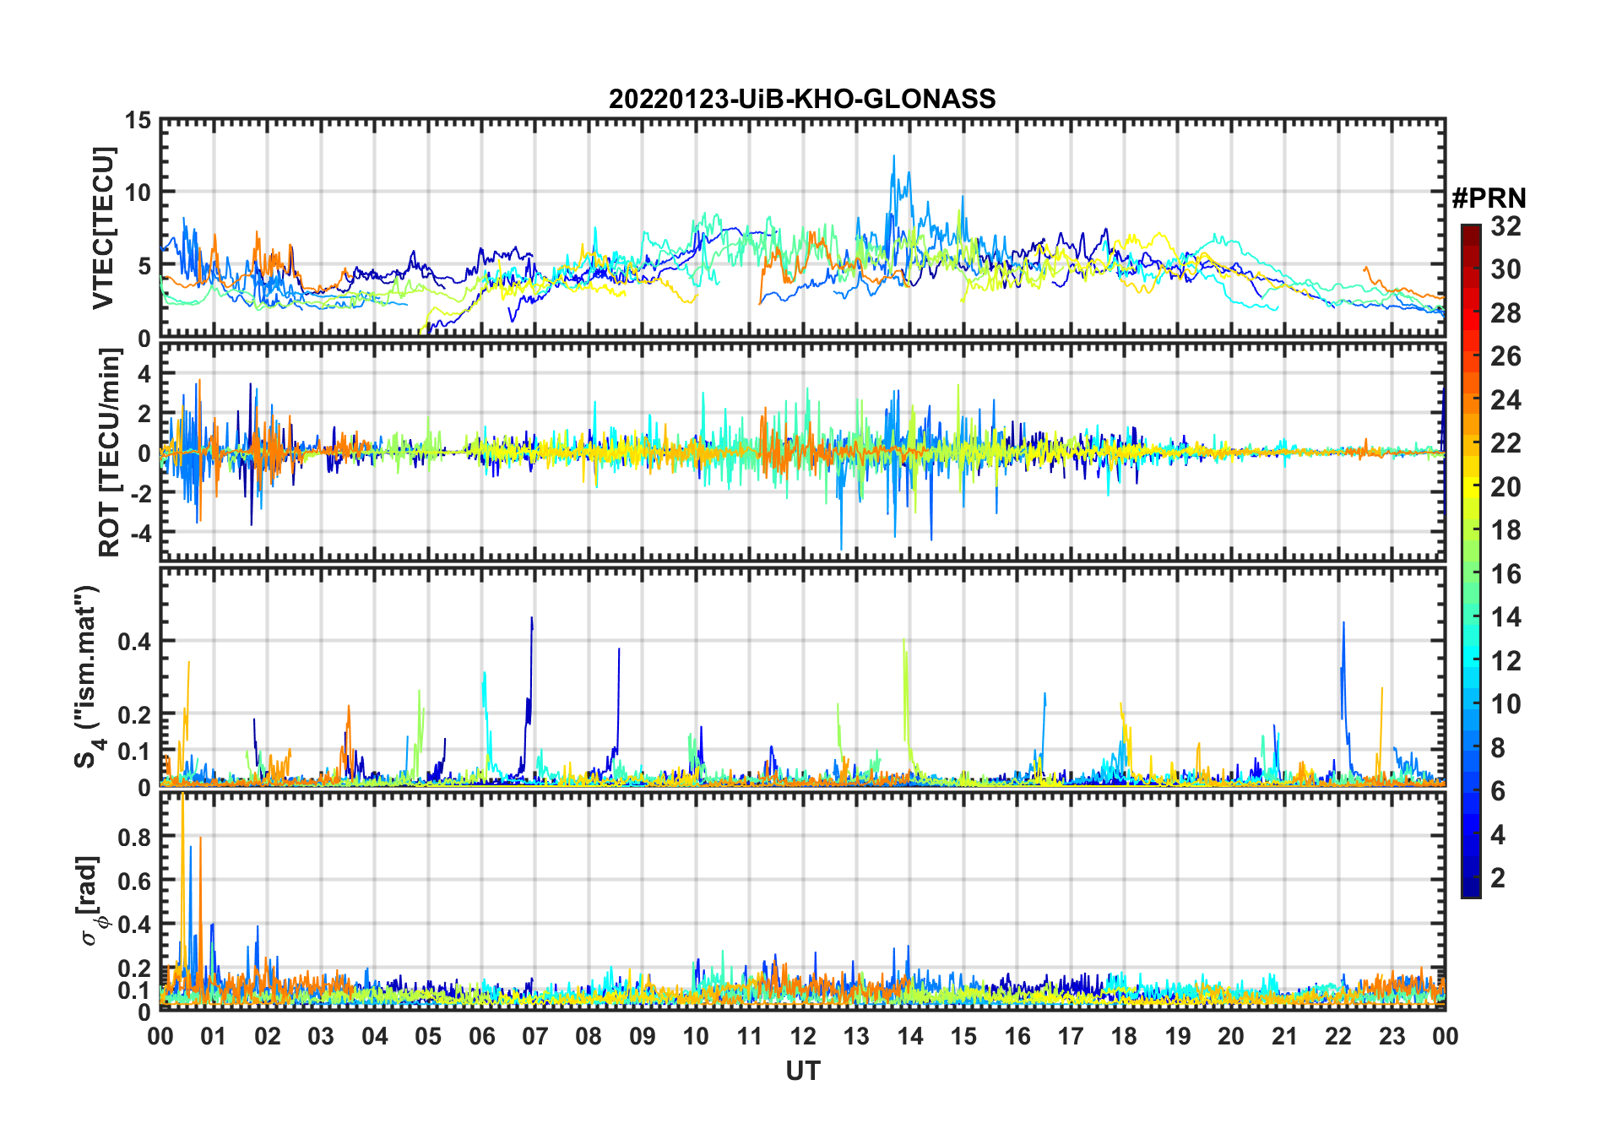The width and height of the screenshot is (1606, 1123).
Task: Click the S4 spike near 07 UT
Action: [531, 618]
